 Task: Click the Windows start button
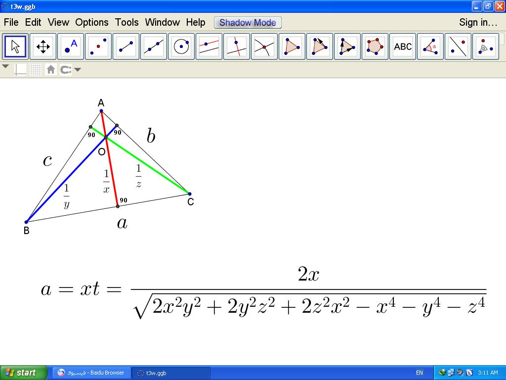coord(23,373)
